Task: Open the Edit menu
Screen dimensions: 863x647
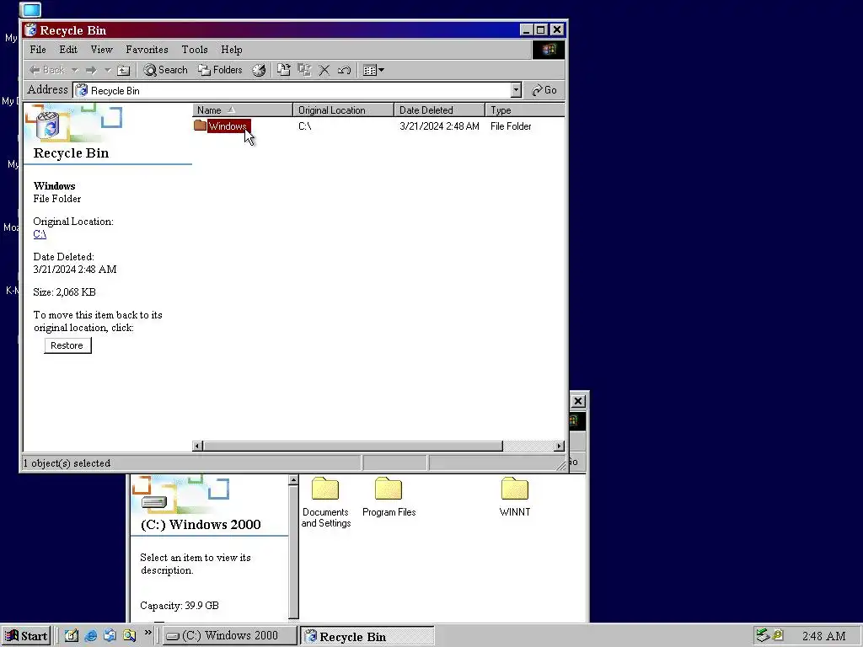Action: click(68, 50)
